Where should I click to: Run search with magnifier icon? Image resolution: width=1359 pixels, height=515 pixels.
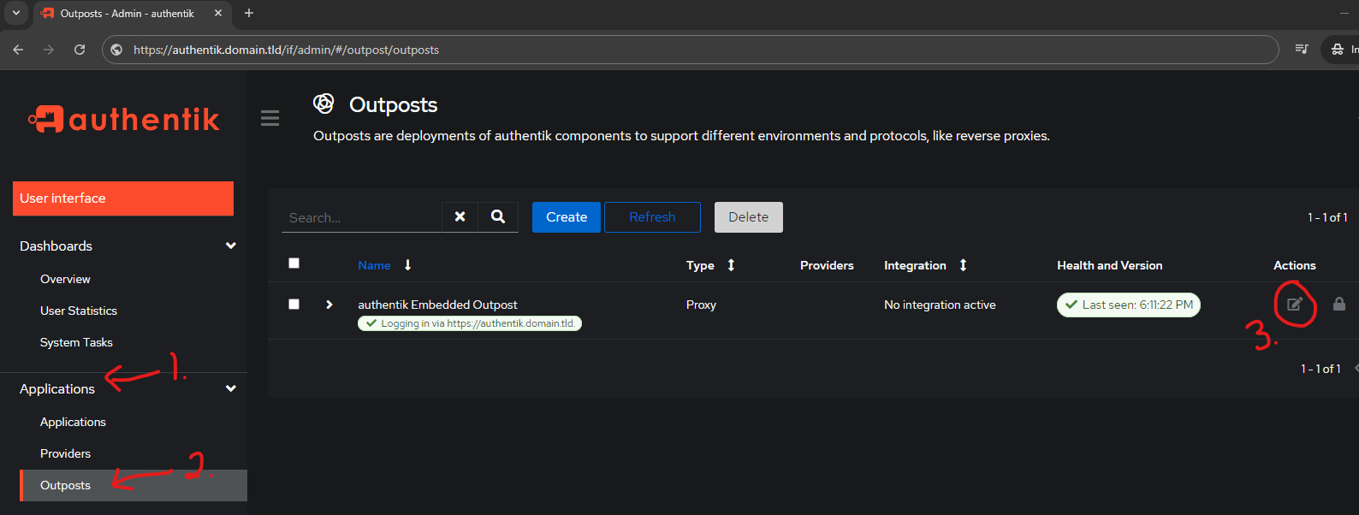[x=498, y=216]
